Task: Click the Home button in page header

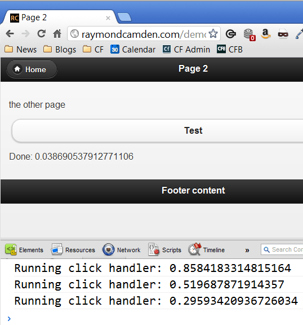Action: pyautogui.click(x=32, y=69)
